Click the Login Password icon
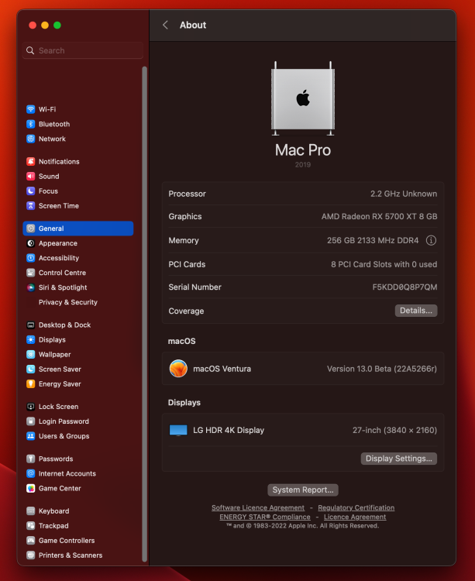Viewport: 475px width, 581px height. (x=31, y=421)
